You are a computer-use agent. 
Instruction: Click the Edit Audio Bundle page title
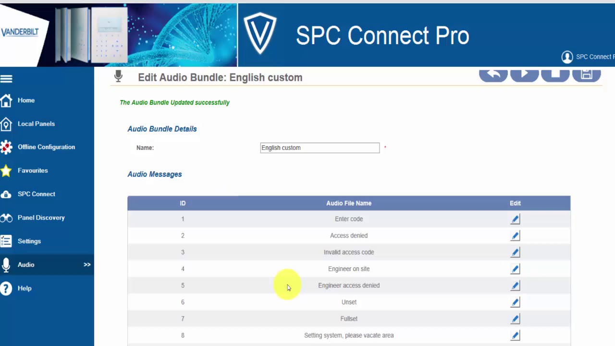220,77
